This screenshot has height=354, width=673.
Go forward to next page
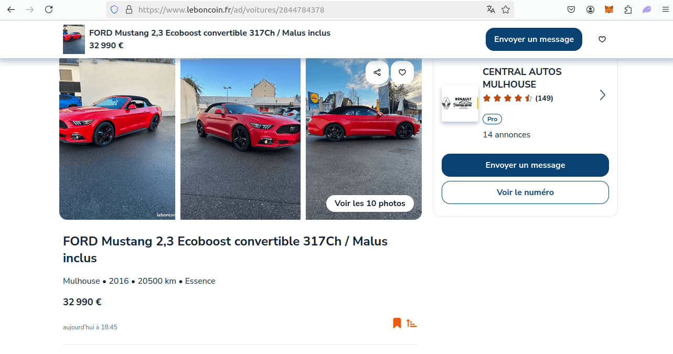click(x=30, y=9)
